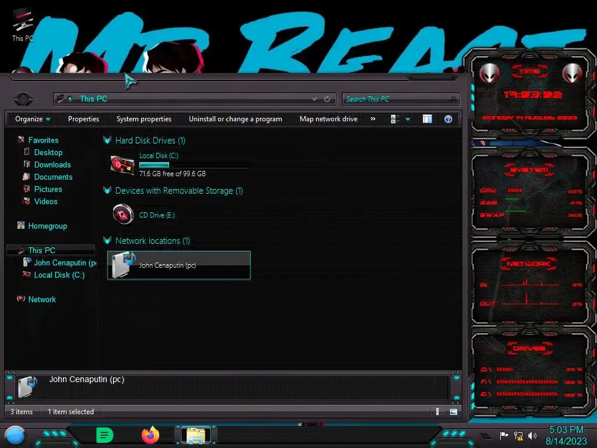
Task: Click the DRIVES gadget title
Action: pos(528,348)
